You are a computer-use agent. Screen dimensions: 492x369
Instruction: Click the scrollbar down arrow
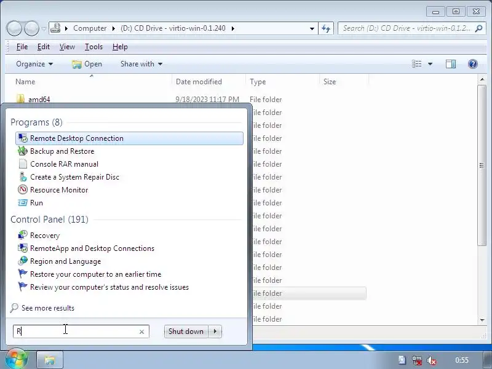[482, 320]
